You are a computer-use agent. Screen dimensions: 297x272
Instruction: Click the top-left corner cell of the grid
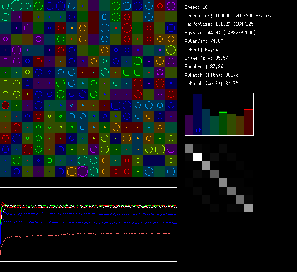[6, 6]
